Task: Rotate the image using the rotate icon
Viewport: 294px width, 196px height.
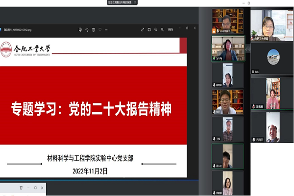Action: pyautogui.click(x=86, y=29)
